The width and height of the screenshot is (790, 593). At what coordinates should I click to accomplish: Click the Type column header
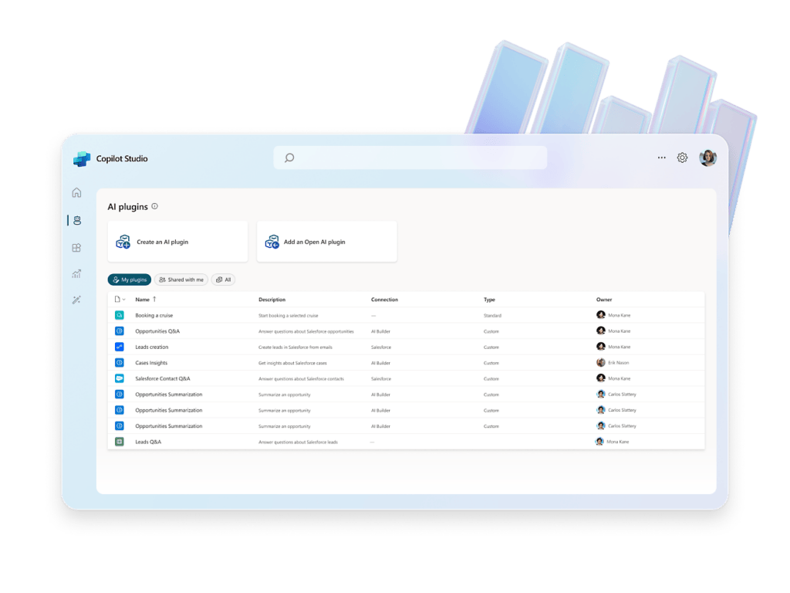(x=489, y=300)
